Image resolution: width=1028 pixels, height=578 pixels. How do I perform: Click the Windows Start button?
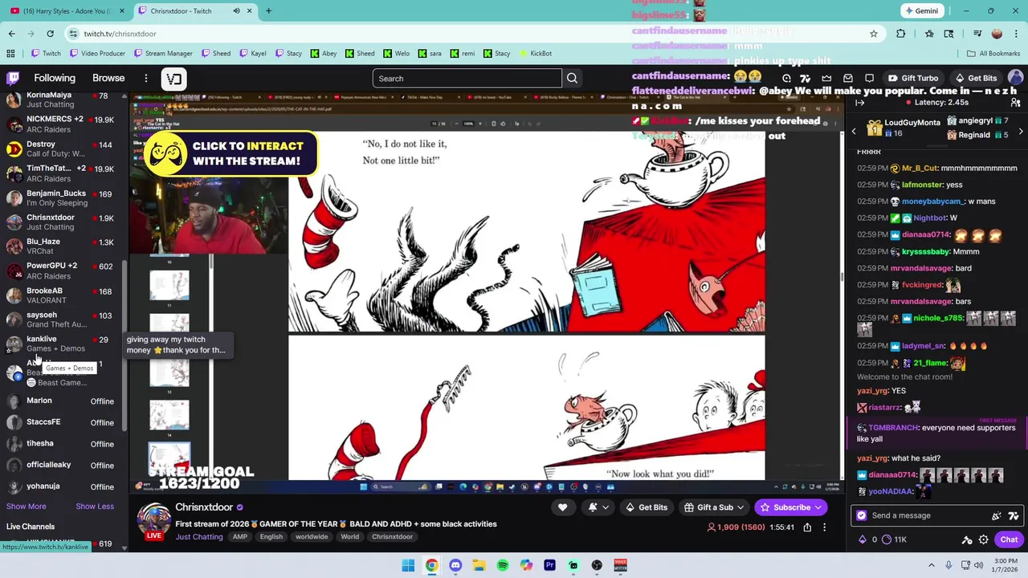tap(408, 565)
